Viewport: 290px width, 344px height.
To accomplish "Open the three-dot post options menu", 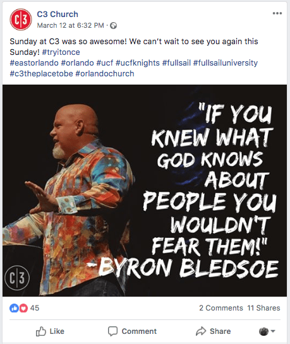I will point(277,13).
